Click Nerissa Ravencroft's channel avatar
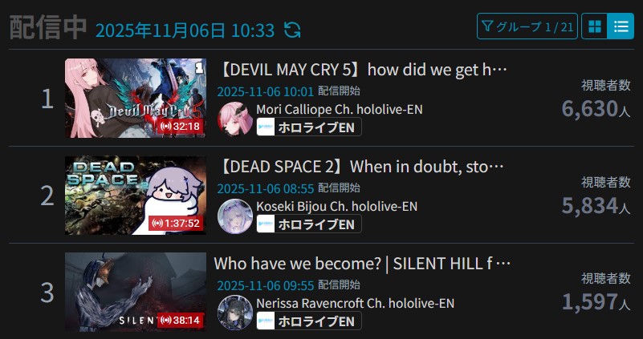 pyautogui.click(x=235, y=312)
